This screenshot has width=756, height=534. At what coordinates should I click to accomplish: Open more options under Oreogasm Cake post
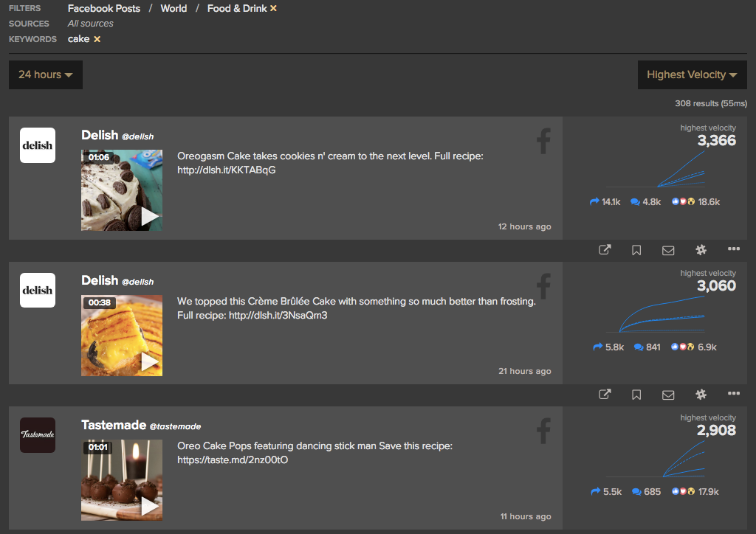pyautogui.click(x=733, y=249)
